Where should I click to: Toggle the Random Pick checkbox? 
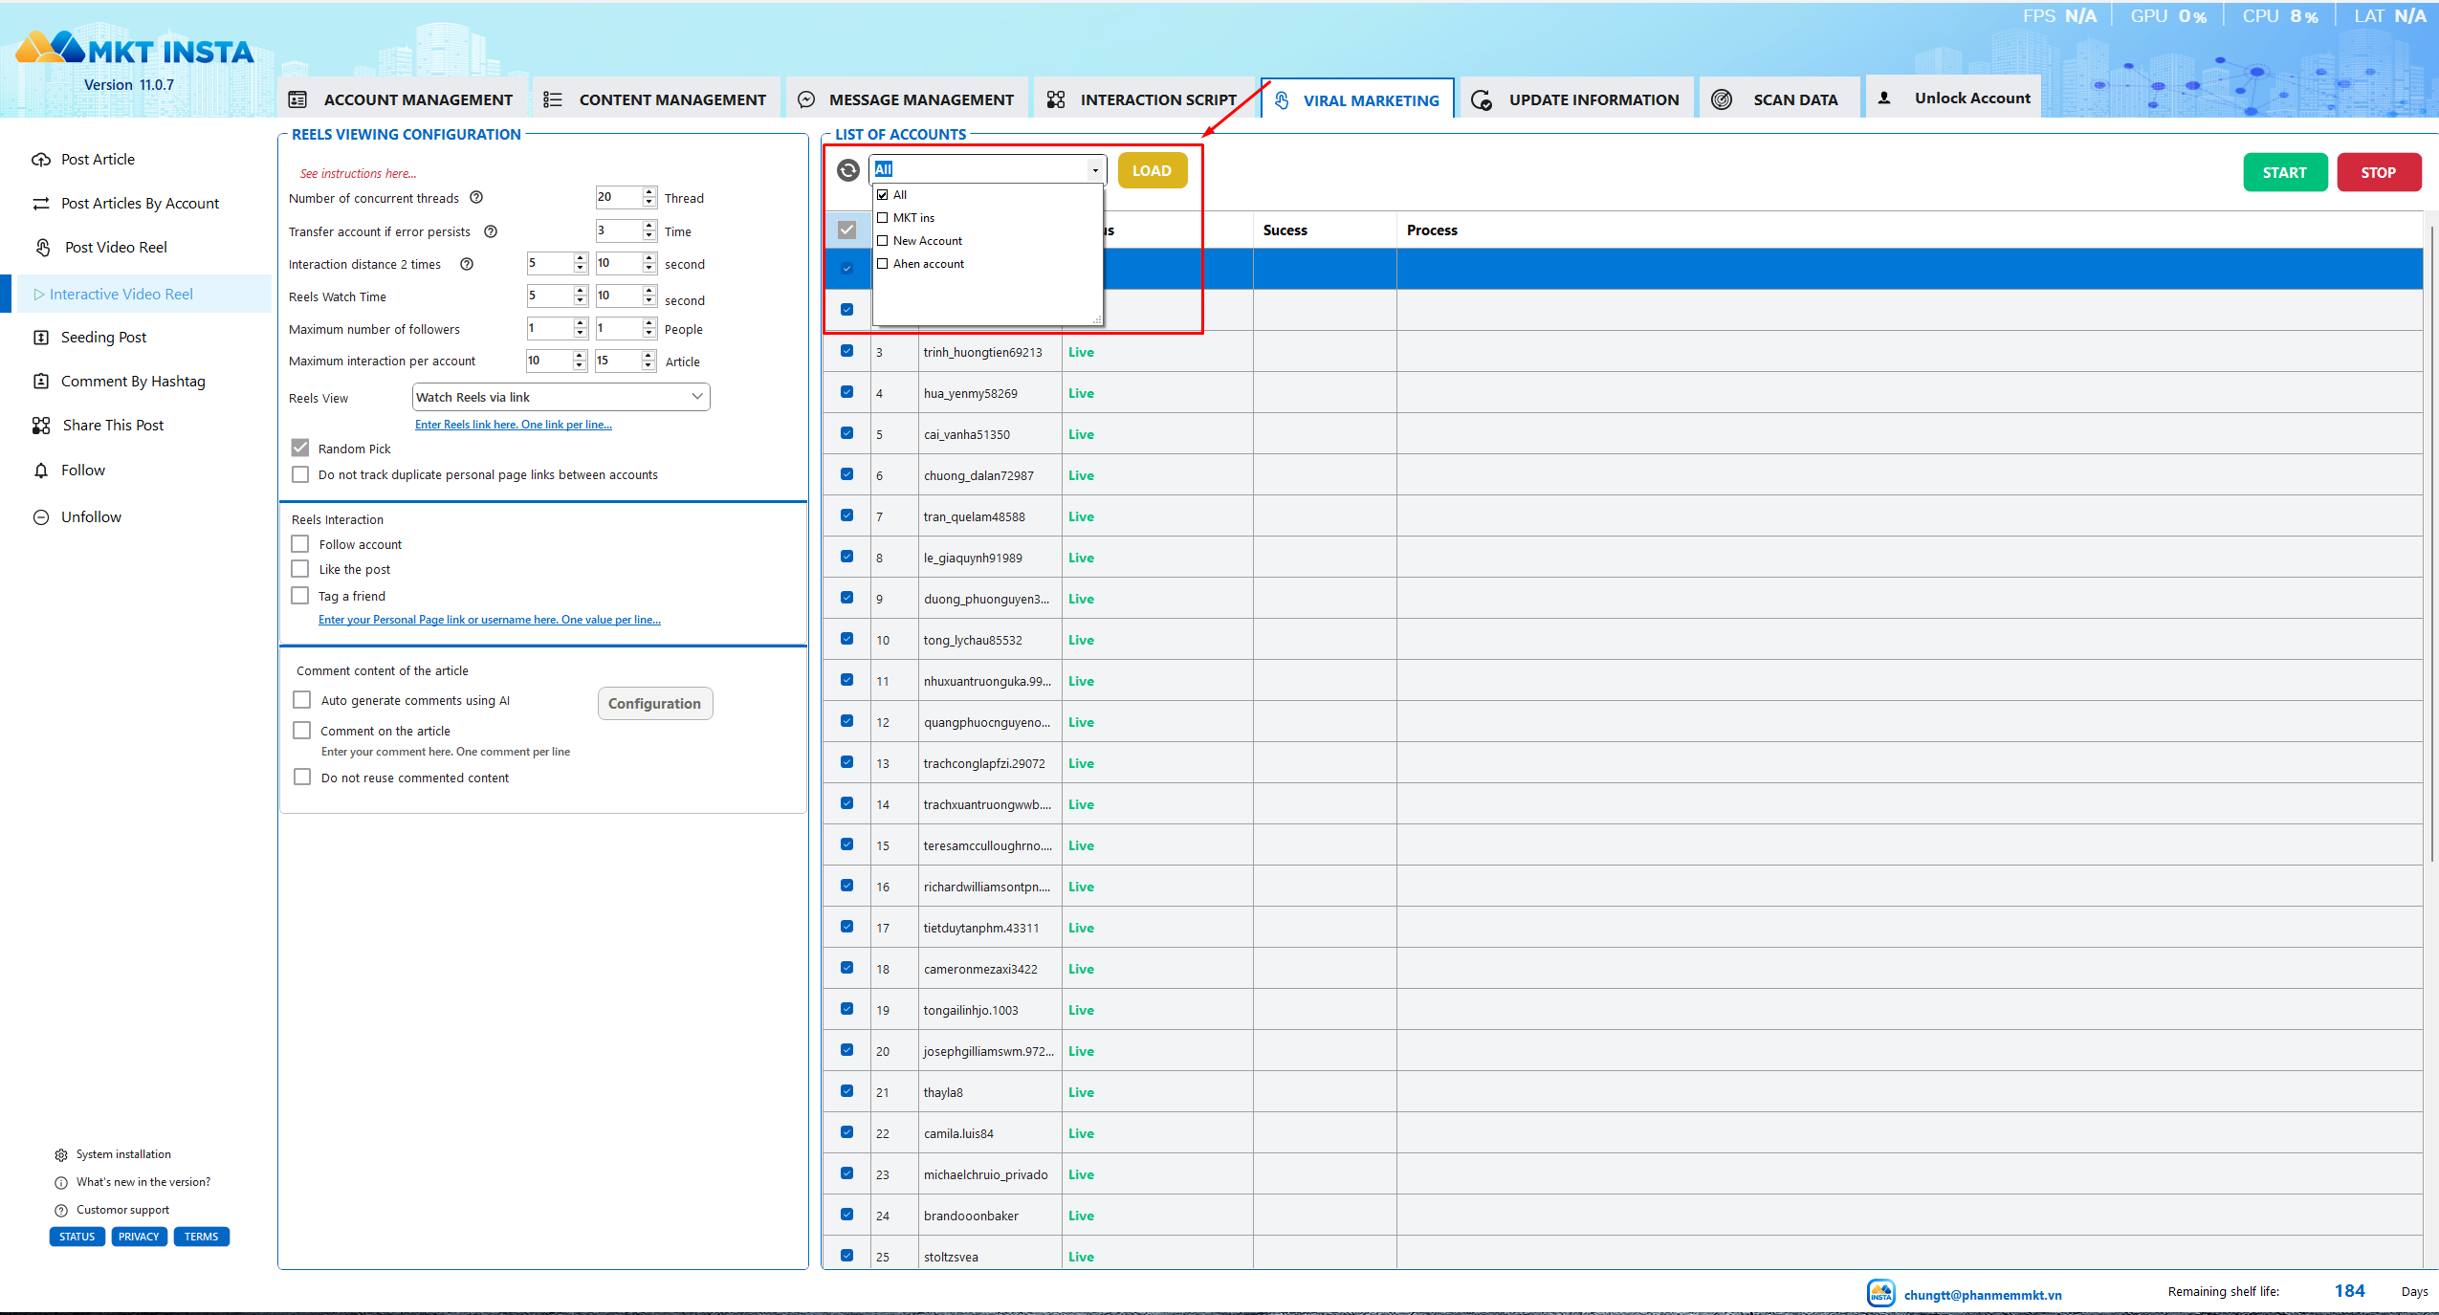coord(300,448)
